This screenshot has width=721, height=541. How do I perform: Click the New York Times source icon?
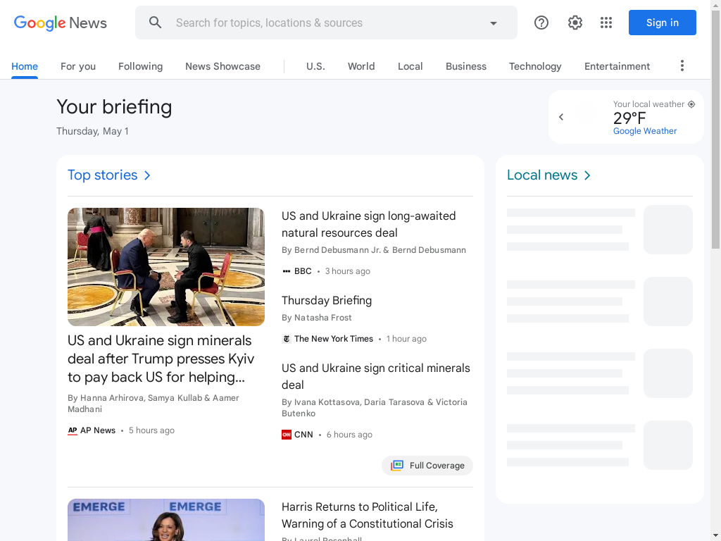click(287, 339)
